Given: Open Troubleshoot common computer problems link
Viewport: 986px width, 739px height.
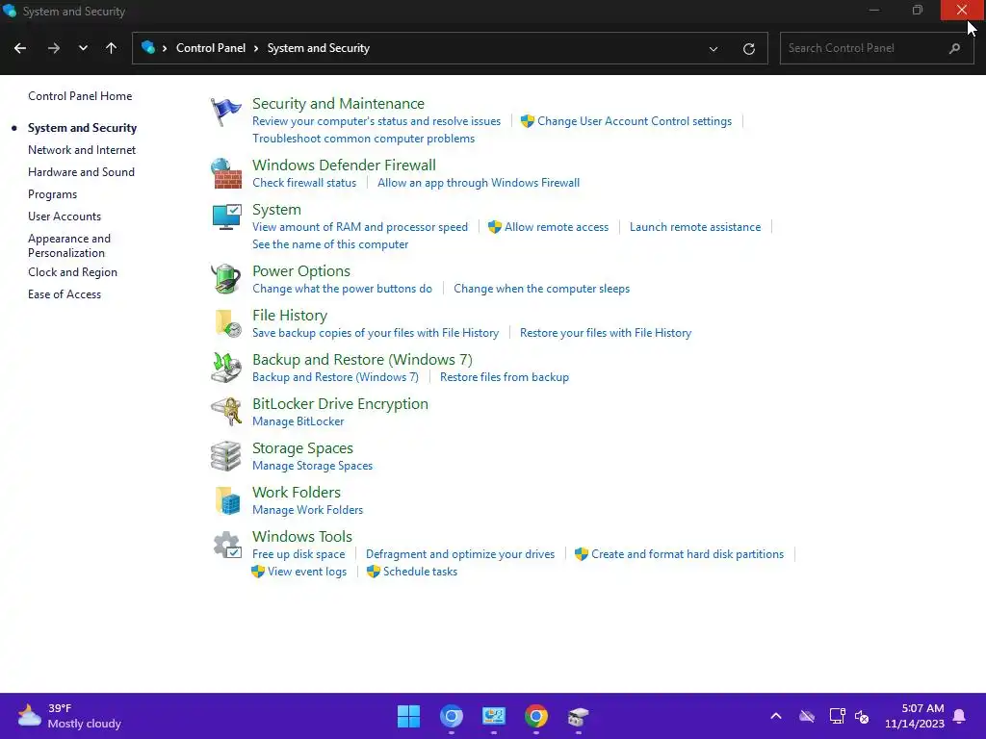Looking at the screenshot, I should pos(363,139).
